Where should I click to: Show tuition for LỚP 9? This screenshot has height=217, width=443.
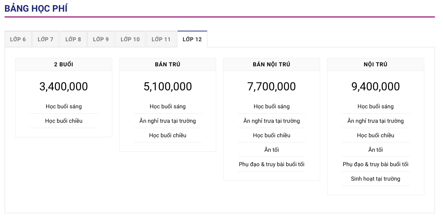101,39
